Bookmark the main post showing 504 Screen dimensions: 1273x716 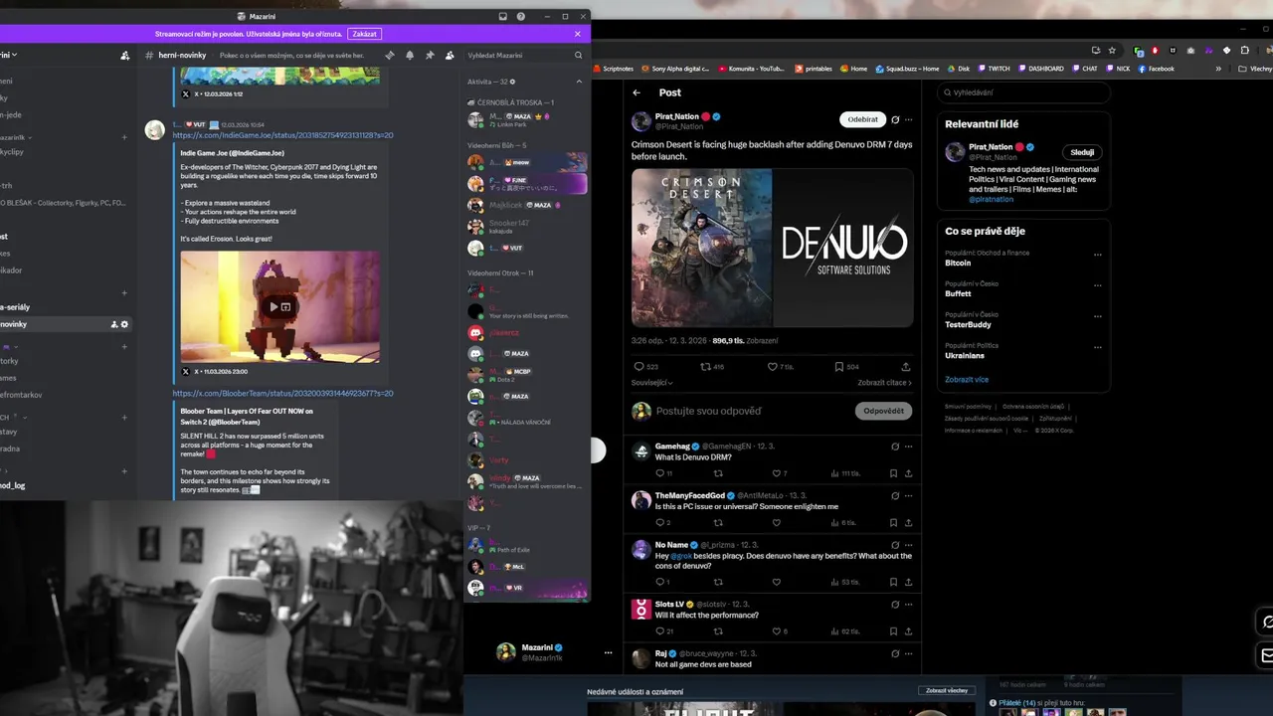pos(839,367)
